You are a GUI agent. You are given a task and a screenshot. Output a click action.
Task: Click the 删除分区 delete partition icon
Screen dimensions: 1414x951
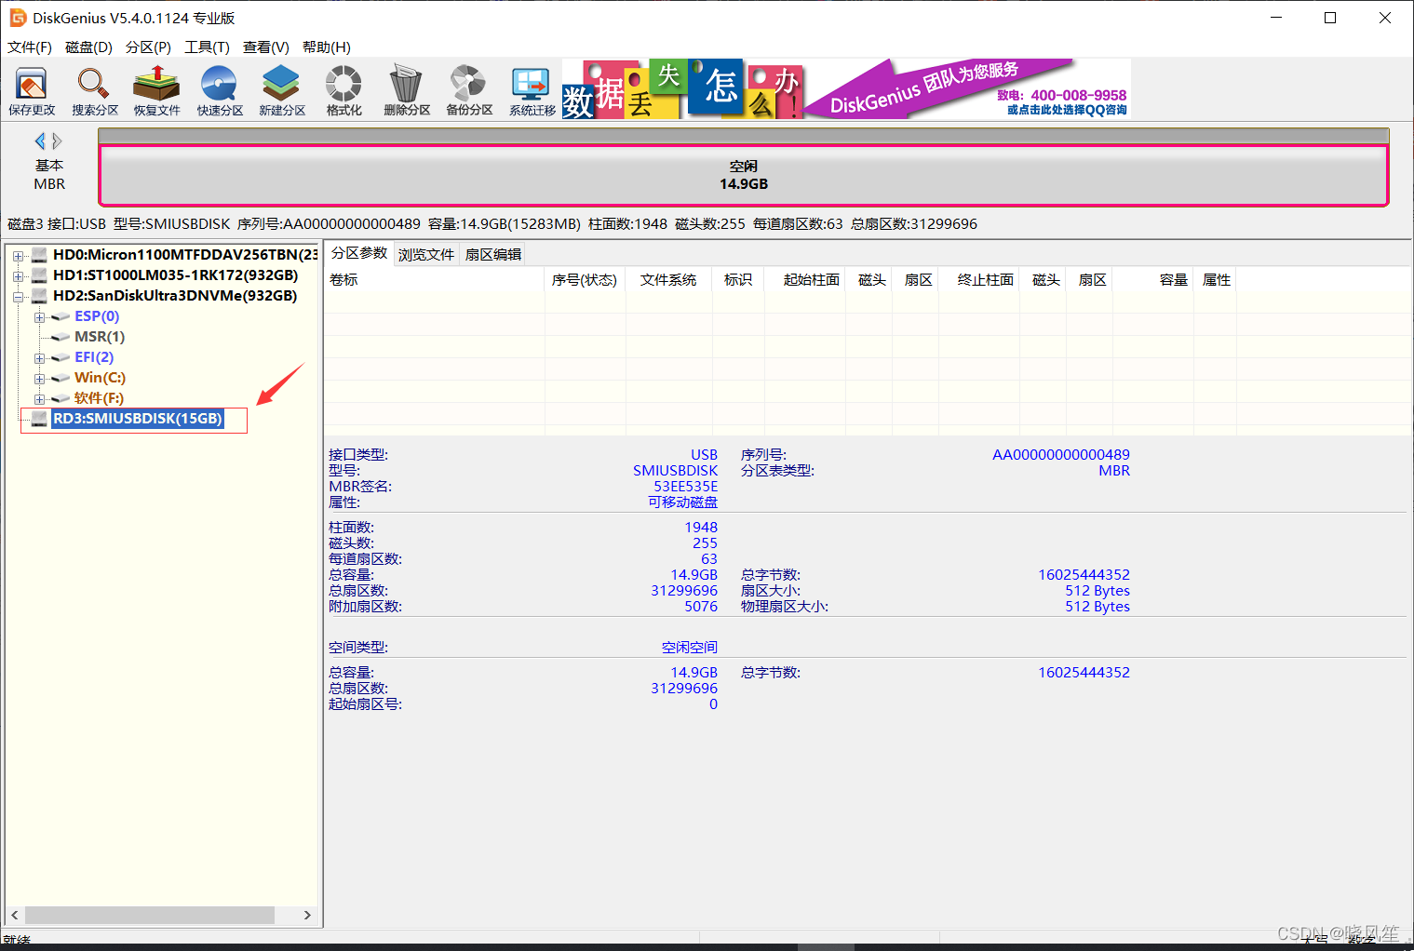[x=407, y=91]
